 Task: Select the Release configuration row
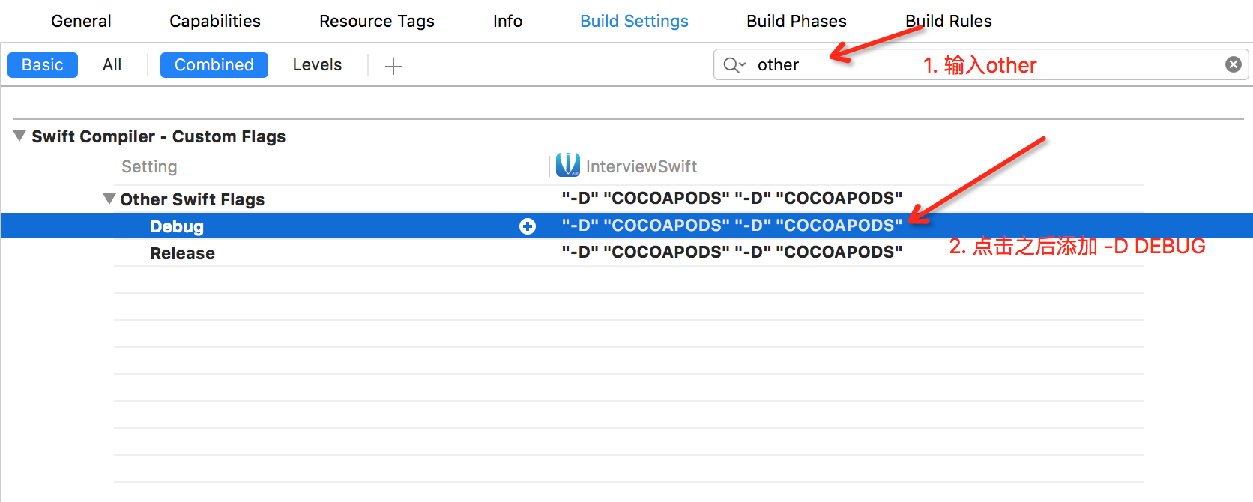(x=183, y=253)
